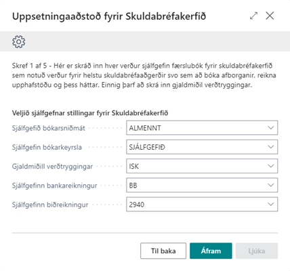Click the Sjálfgefinn bankareikningur label
The height and width of the screenshot is (271, 290).
click(54, 186)
